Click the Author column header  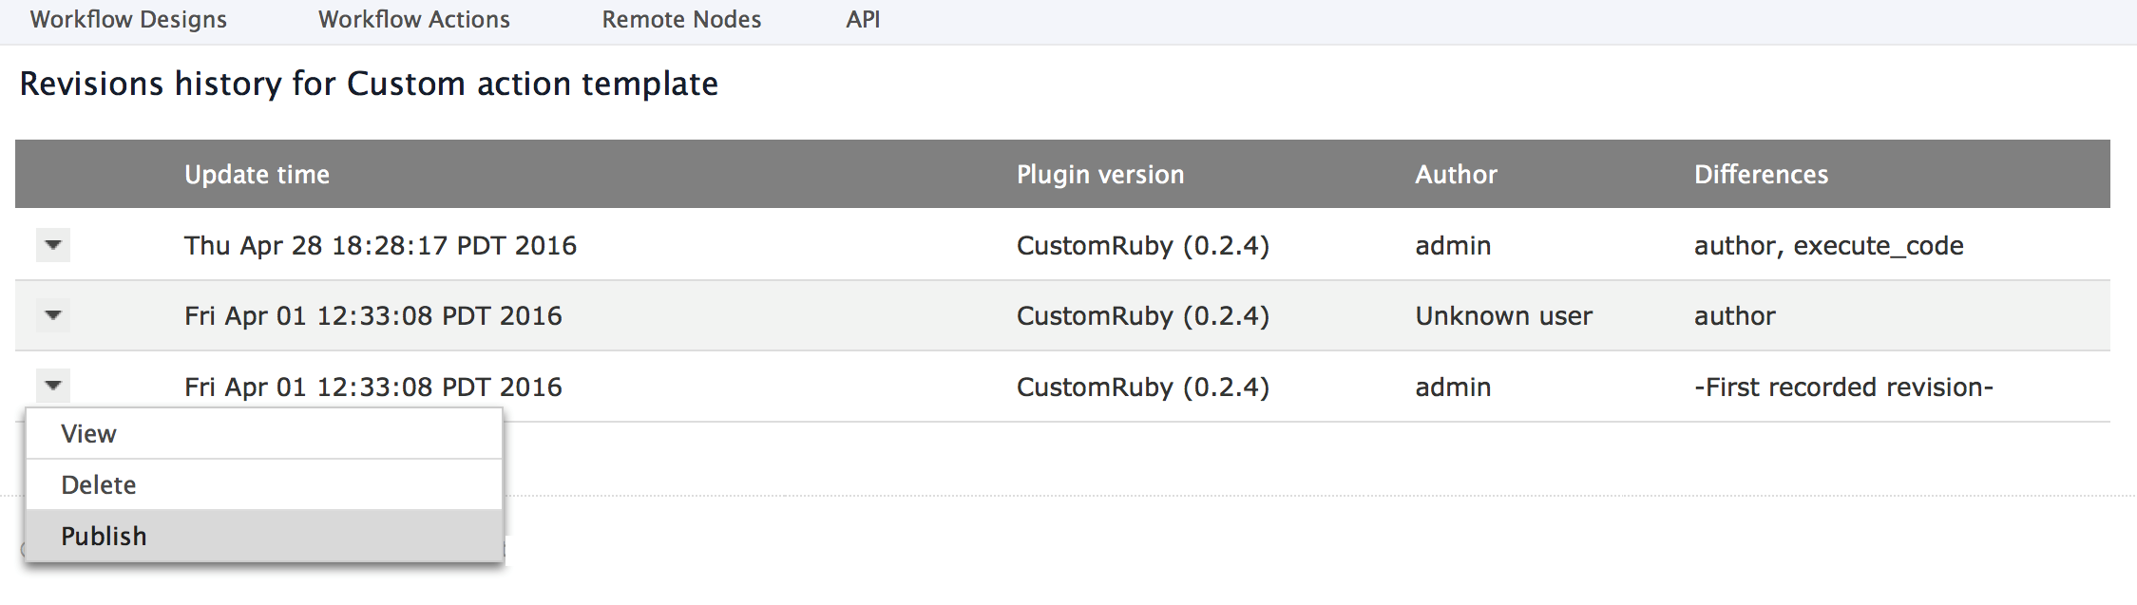[x=1456, y=175]
